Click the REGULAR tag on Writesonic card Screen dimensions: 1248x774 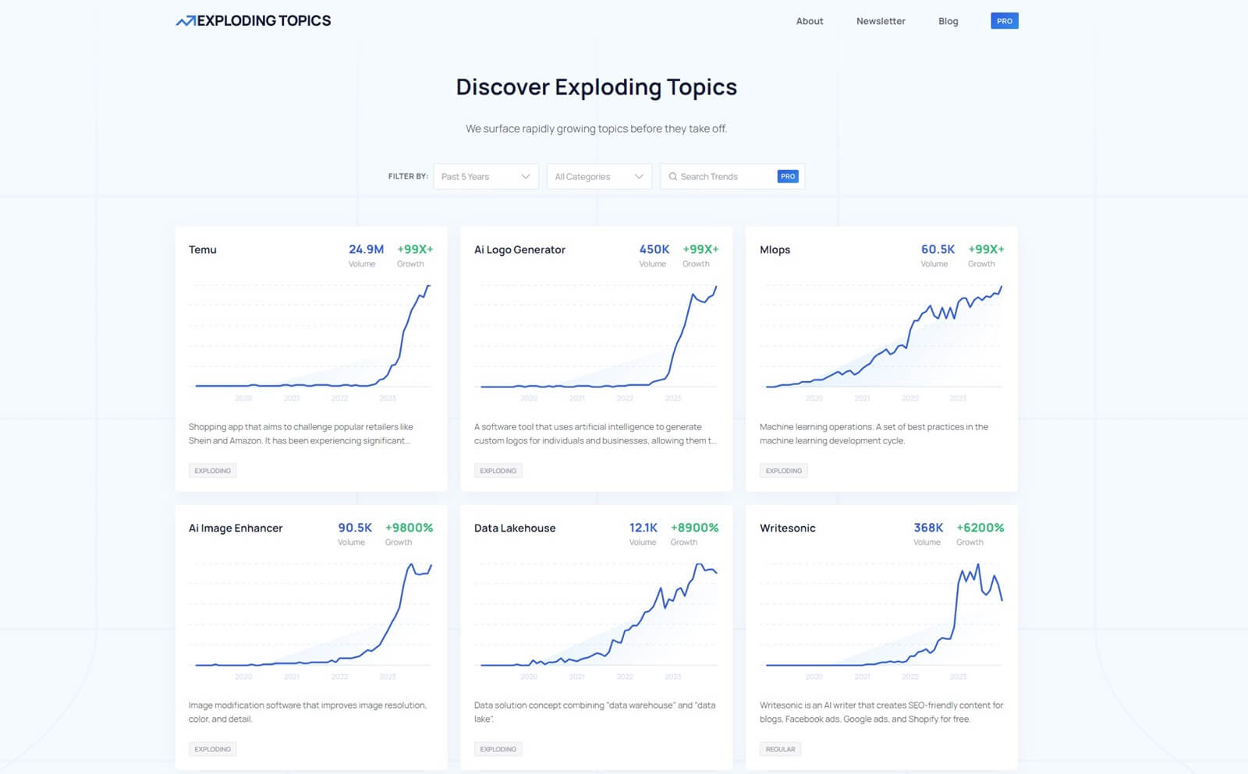click(x=780, y=749)
